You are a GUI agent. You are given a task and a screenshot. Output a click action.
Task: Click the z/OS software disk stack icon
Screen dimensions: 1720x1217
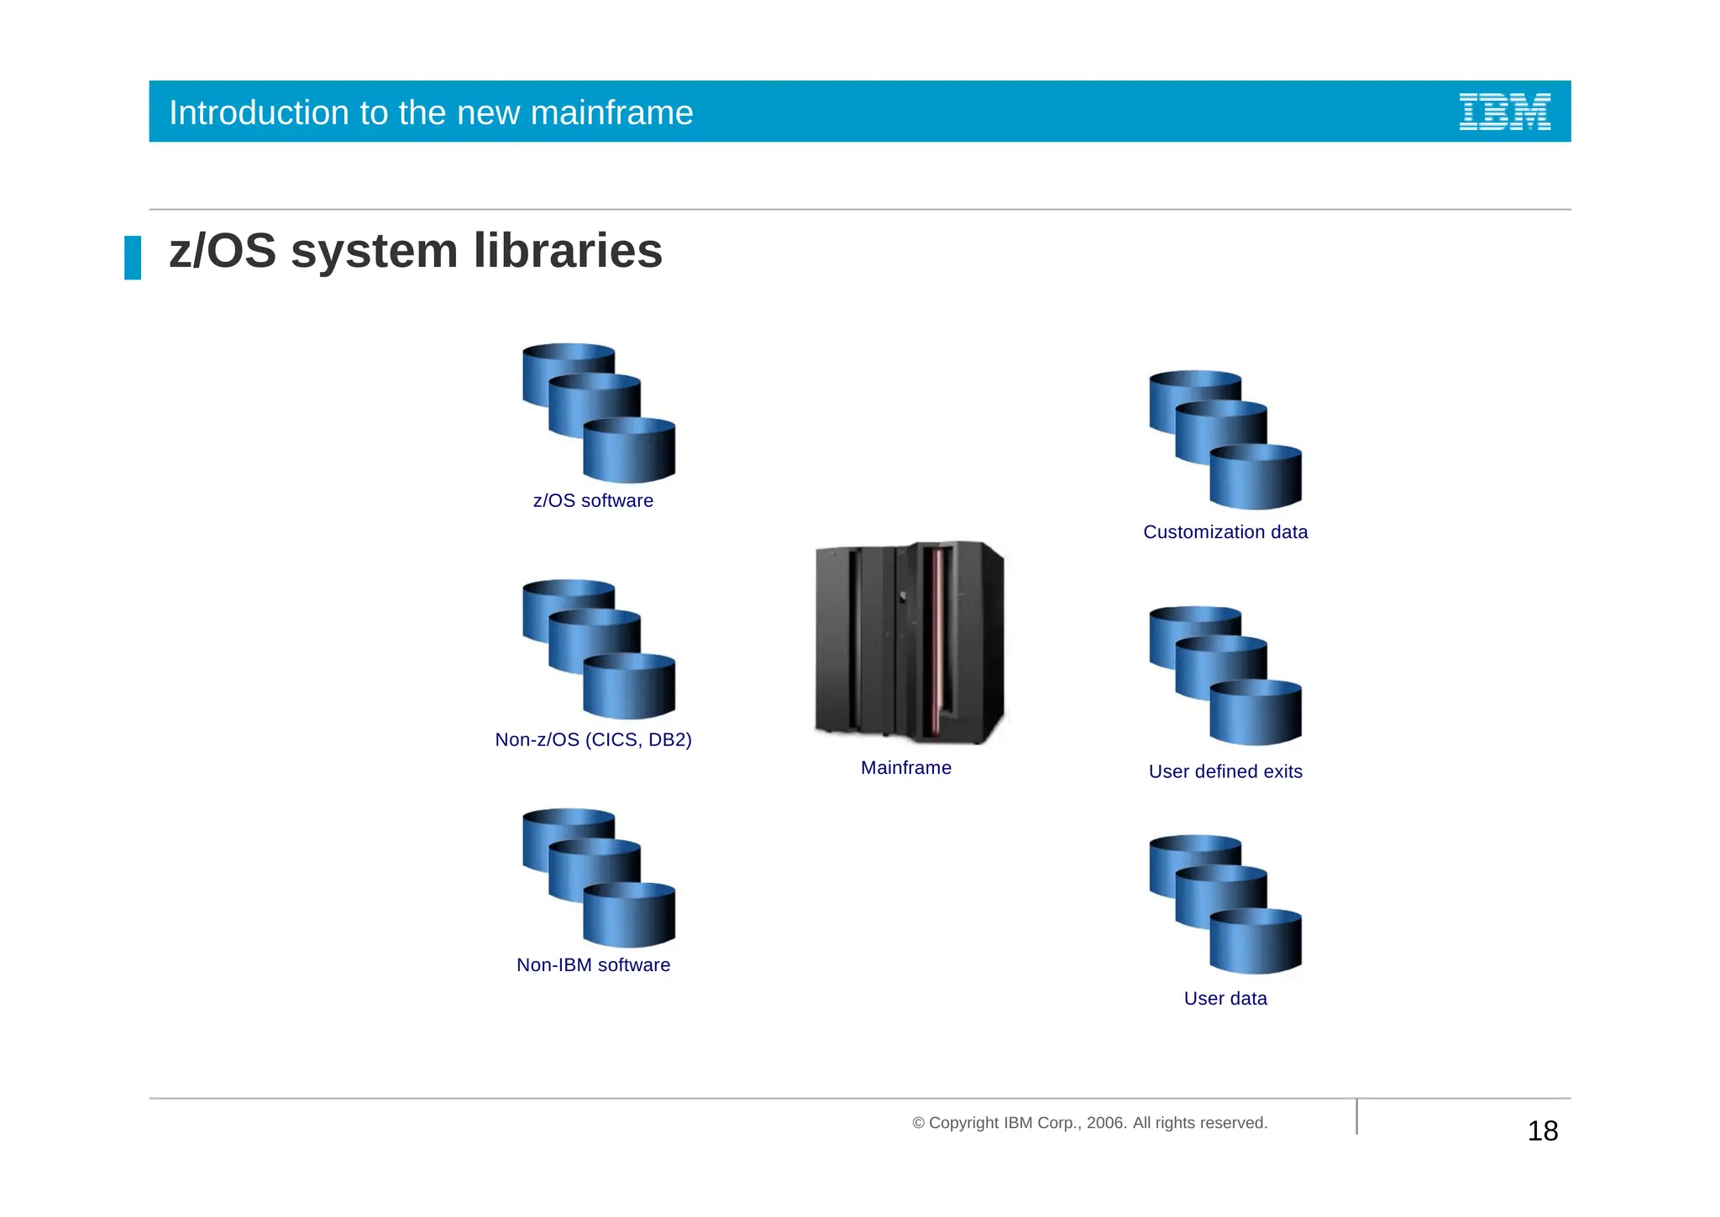(x=598, y=412)
